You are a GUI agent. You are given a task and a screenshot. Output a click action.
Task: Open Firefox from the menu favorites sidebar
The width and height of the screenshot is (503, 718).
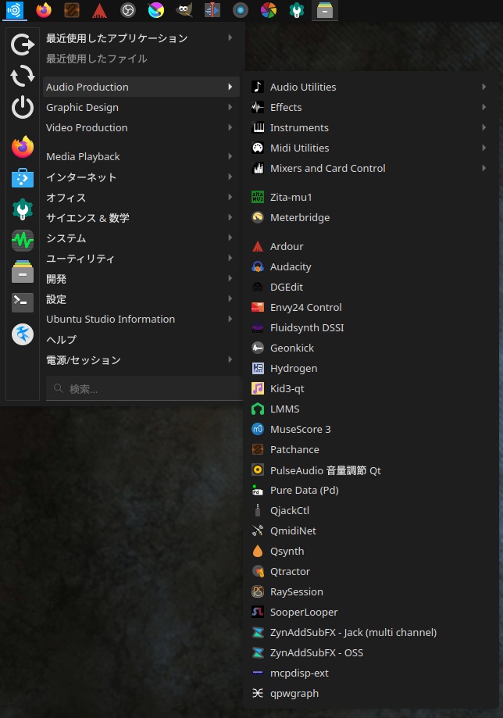[23, 147]
